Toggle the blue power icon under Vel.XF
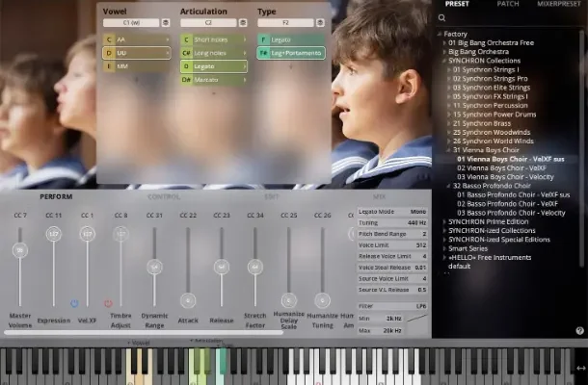 pyautogui.click(x=74, y=303)
